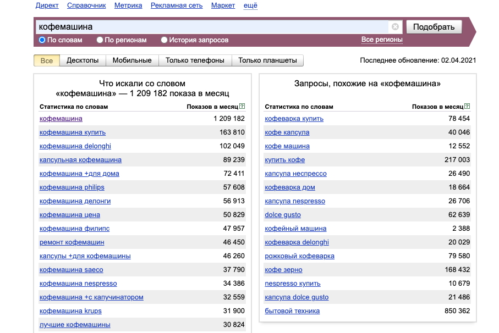This screenshot has width=499, height=333.
Task: Show all devices with the "Все" tab
Action: click(x=47, y=60)
